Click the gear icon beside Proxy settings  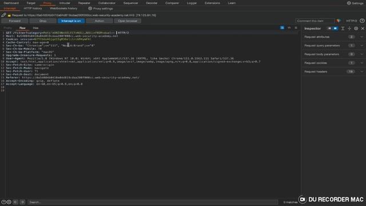tap(90, 9)
